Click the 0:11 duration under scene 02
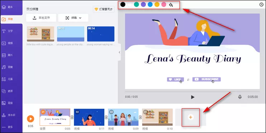This screenshot has height=133, width=266. (101, 129)
